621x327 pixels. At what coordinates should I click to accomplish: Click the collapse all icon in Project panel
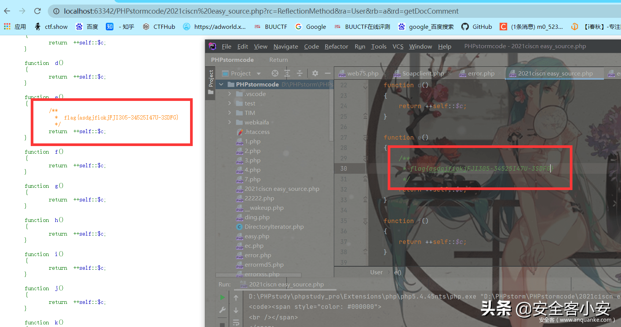(x=300, y=73)
